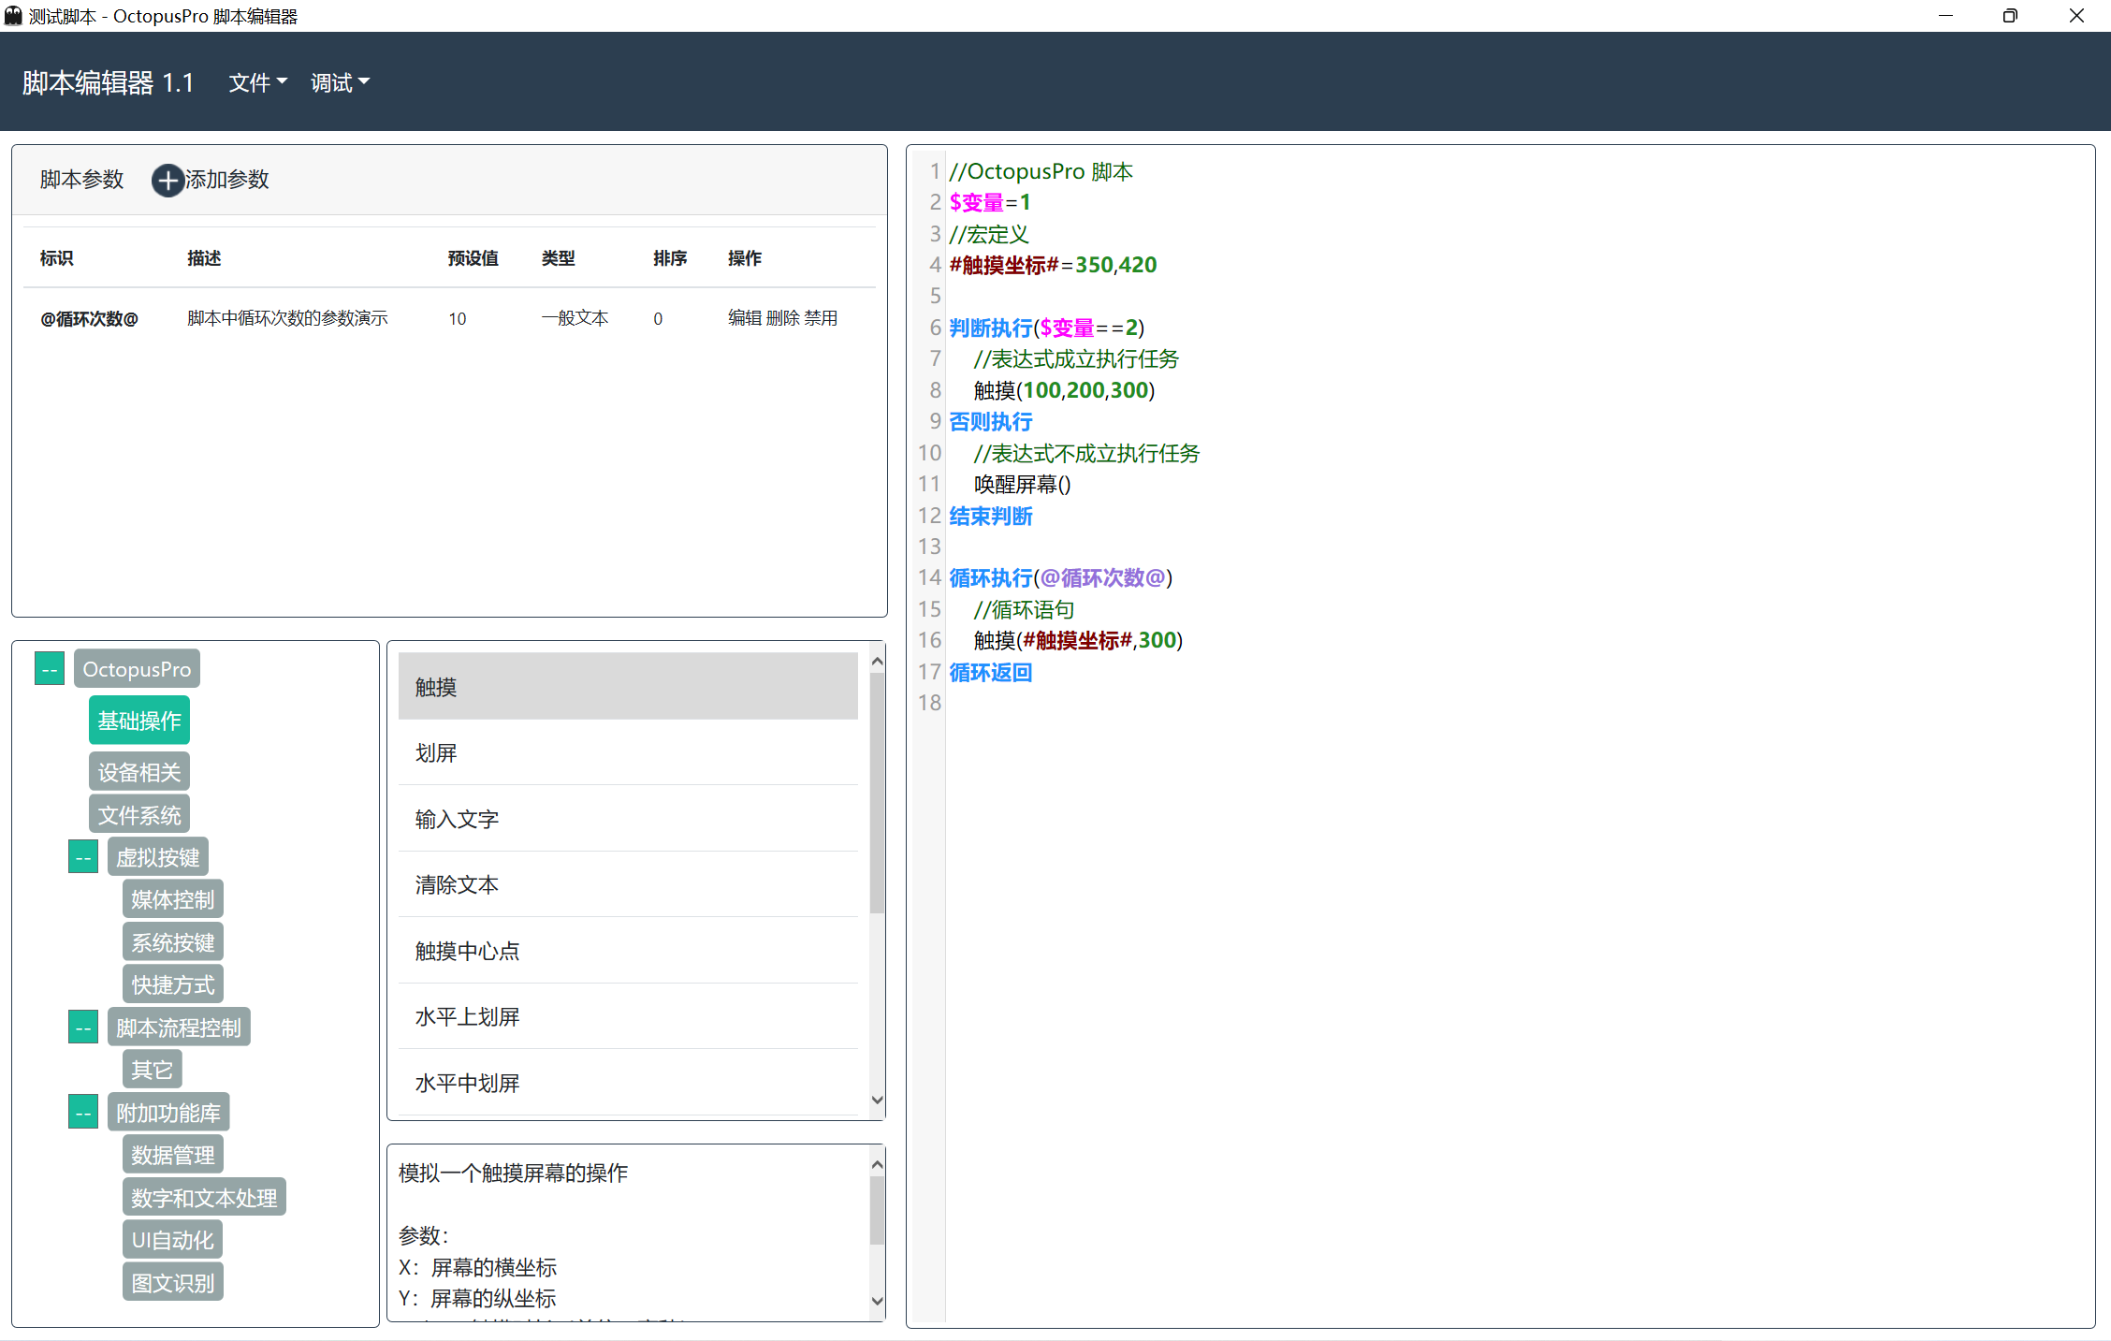Click the plus icon for 添加参数
The width and height of the screenshot is (2111, 1341).
pyautogui.click(x=167, y=180)
